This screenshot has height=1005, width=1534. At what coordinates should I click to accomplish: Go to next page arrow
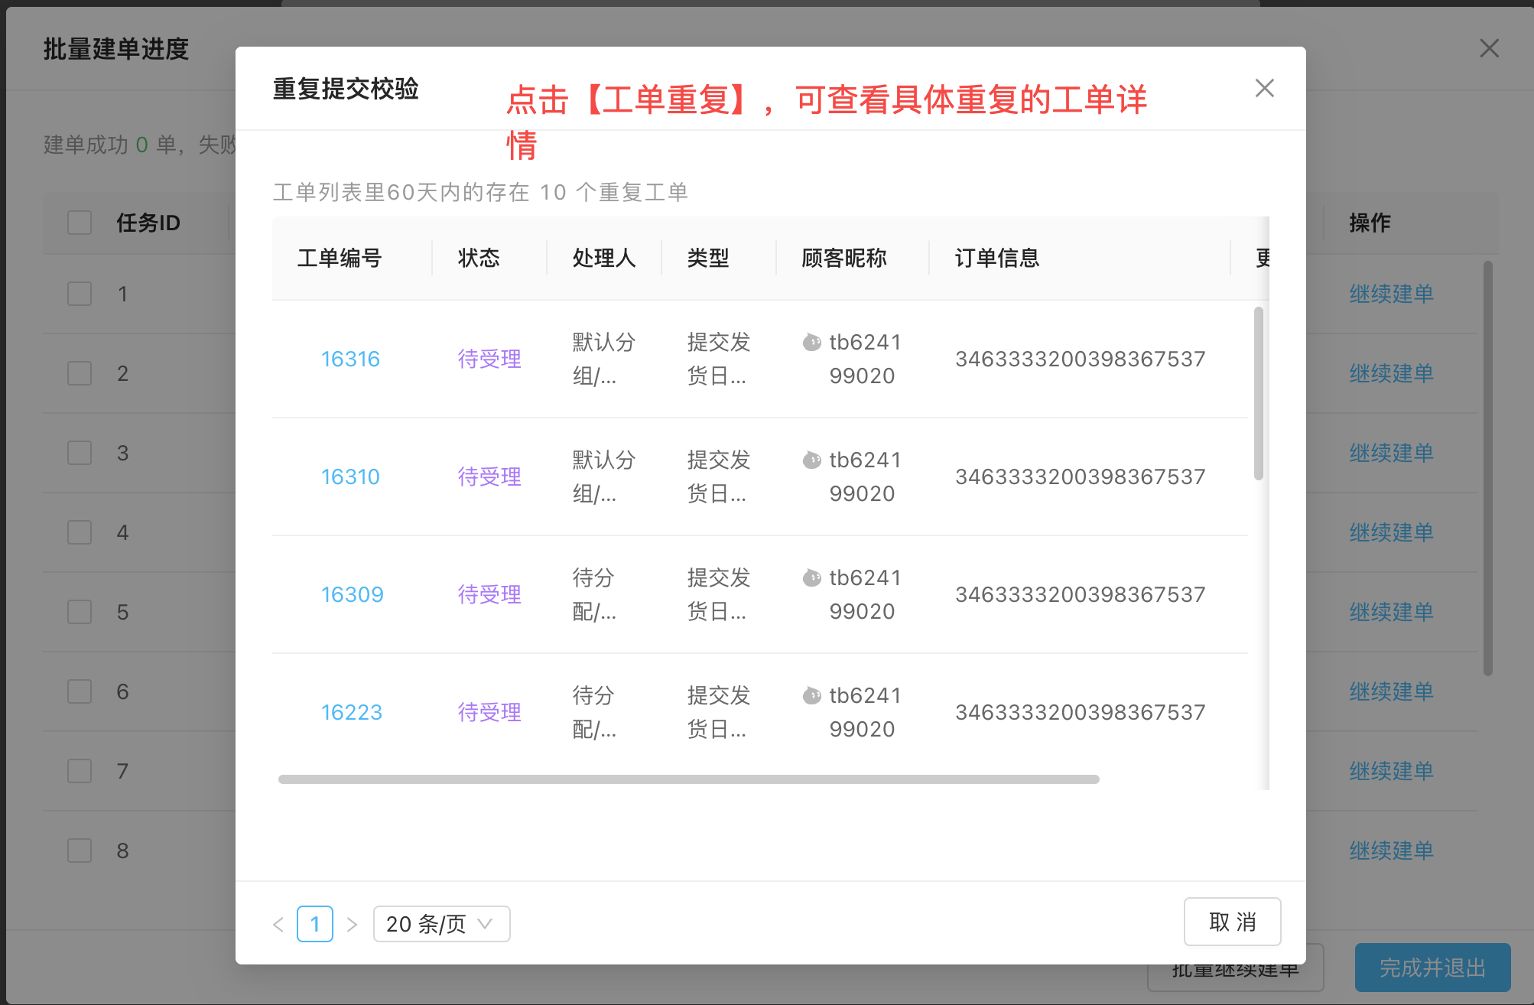click(x=352, y=924)
